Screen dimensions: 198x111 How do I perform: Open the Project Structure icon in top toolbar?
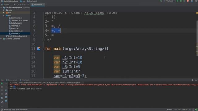192,1
